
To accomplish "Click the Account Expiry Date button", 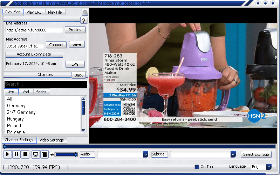I will pyautogui.click(x=34, y=54).
